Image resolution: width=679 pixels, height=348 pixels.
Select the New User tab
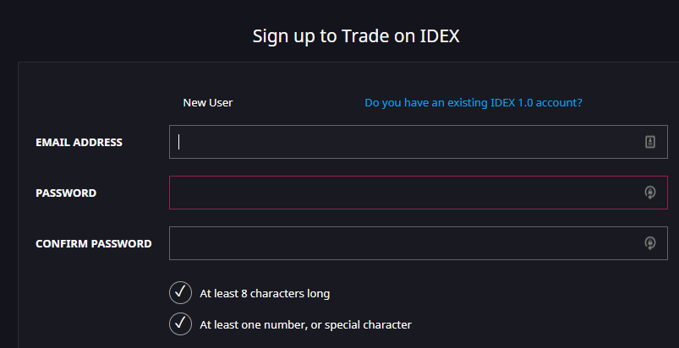tap(208, 103)
